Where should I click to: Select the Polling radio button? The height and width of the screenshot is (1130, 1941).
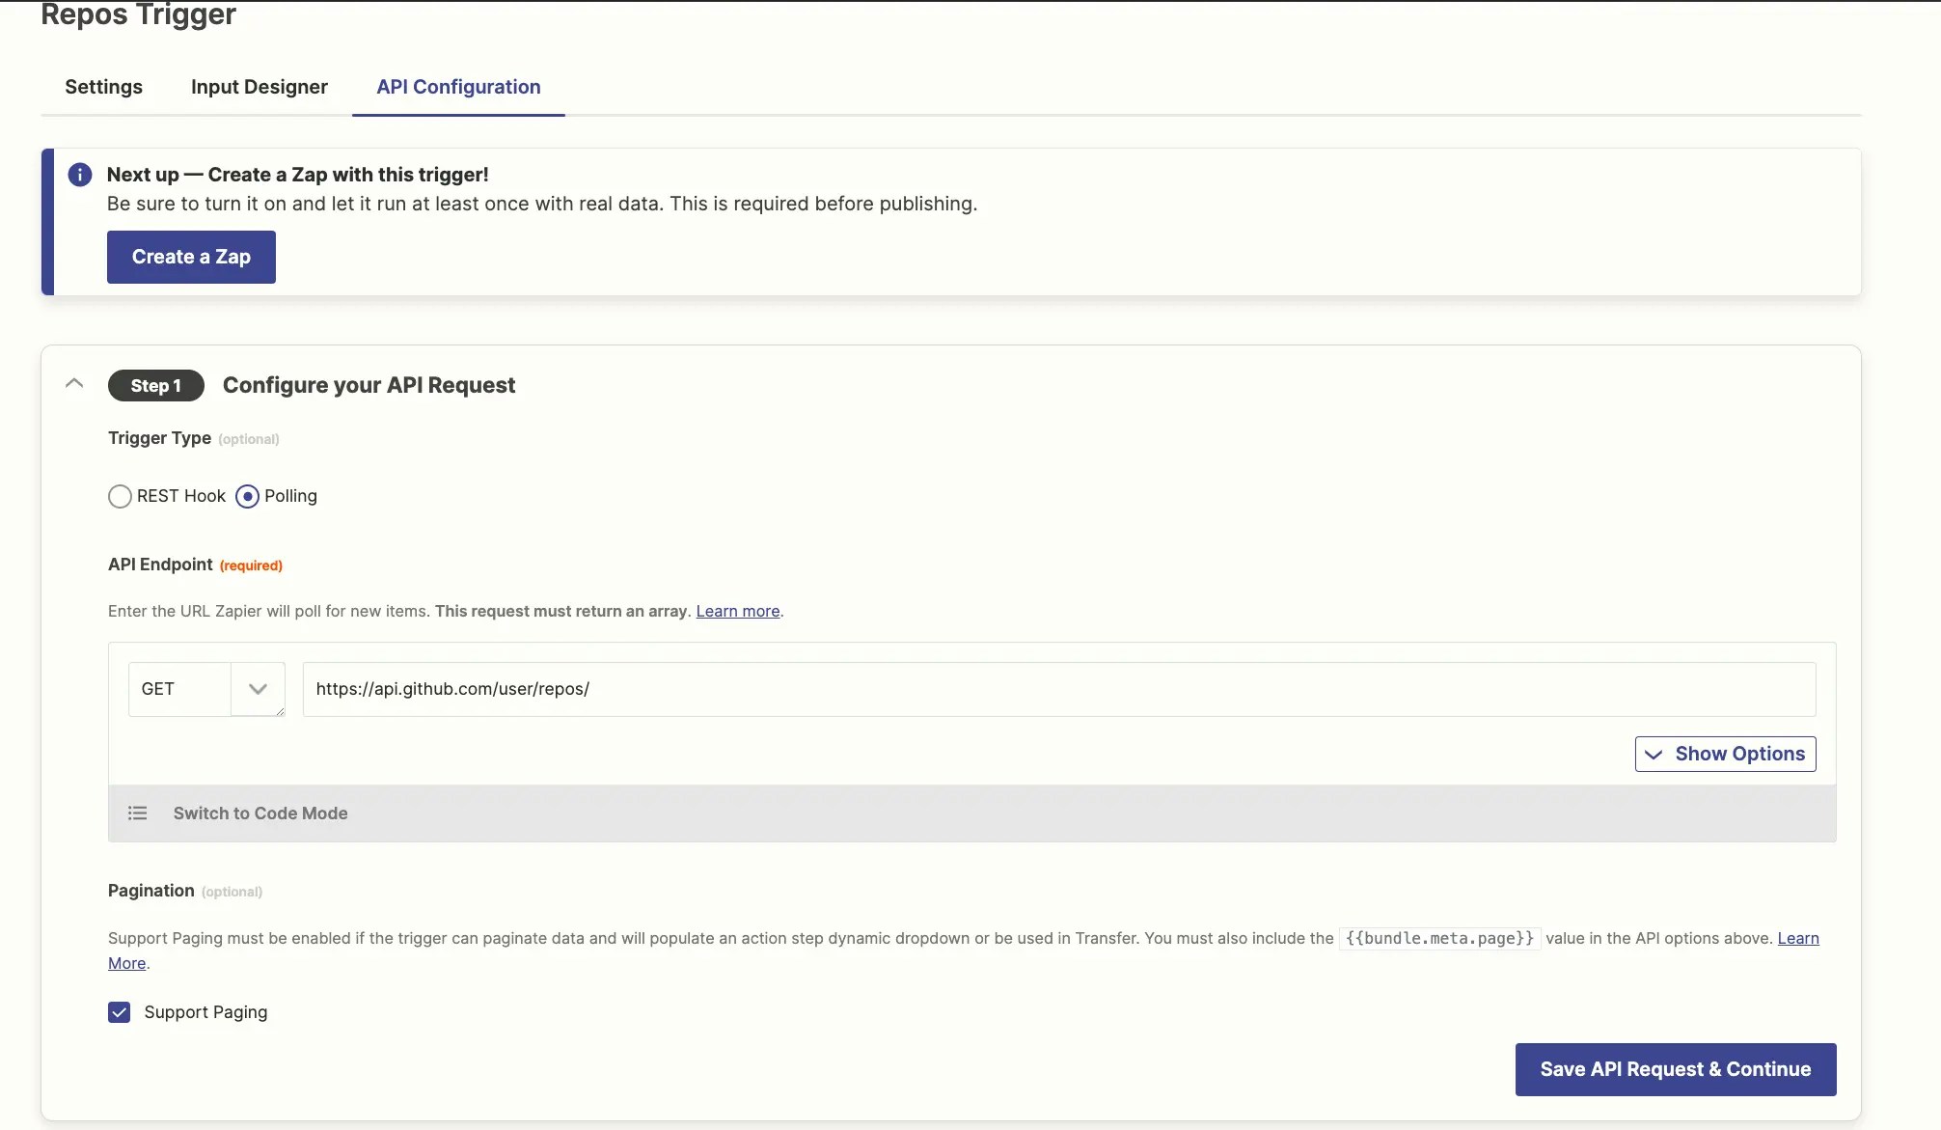click(248, 497)
